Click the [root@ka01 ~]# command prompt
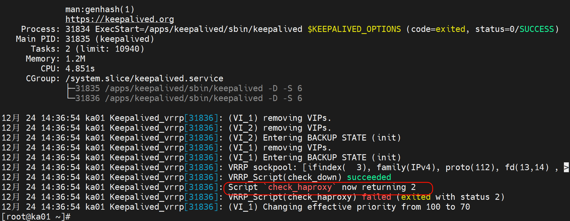Viewport: 570px width, 221px height. 36,217
